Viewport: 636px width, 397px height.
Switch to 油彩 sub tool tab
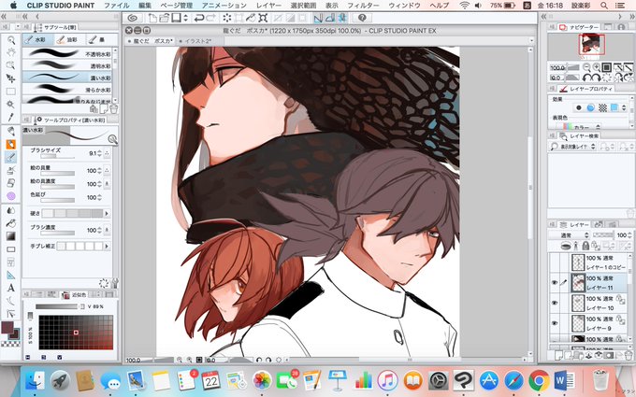(70, 39)
